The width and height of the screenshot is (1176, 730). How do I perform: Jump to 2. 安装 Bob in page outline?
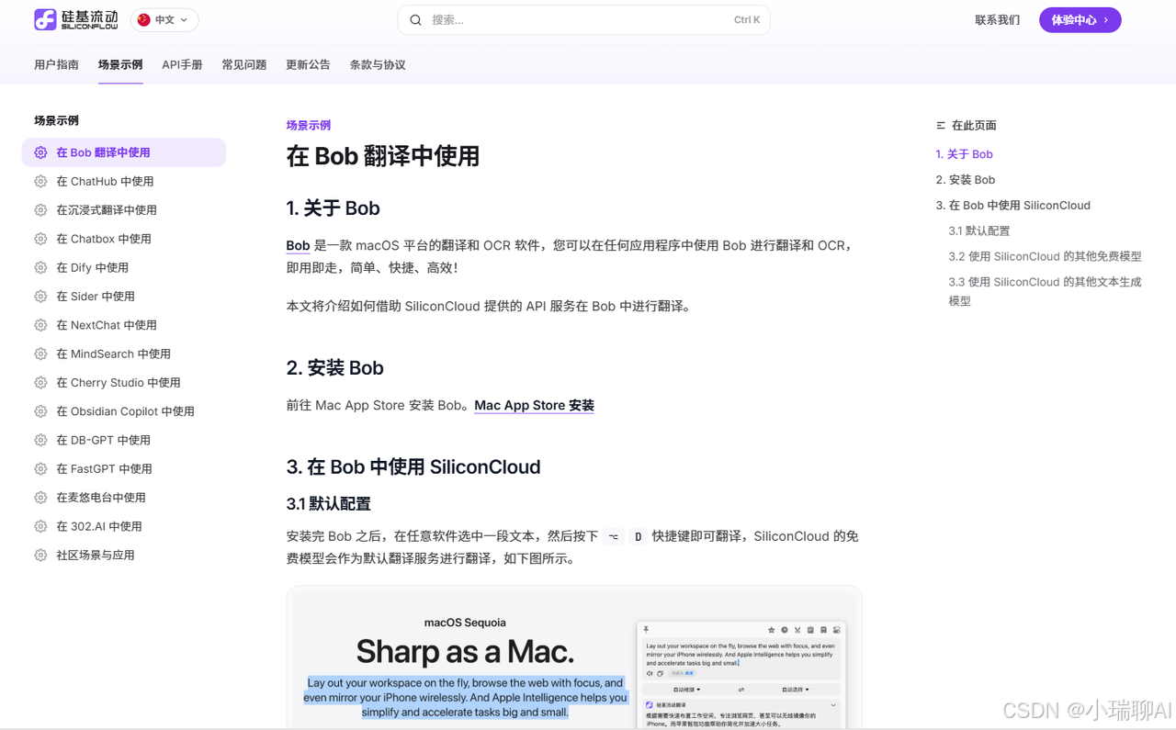point(965,180)
